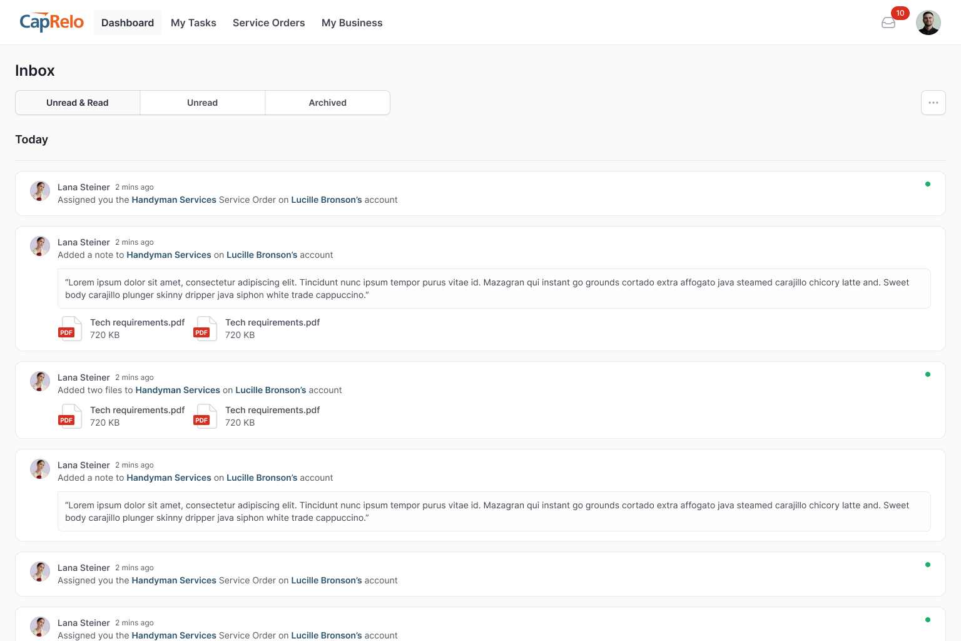
Task: Switch to the Archived tab
Action: tap(327, 103)
